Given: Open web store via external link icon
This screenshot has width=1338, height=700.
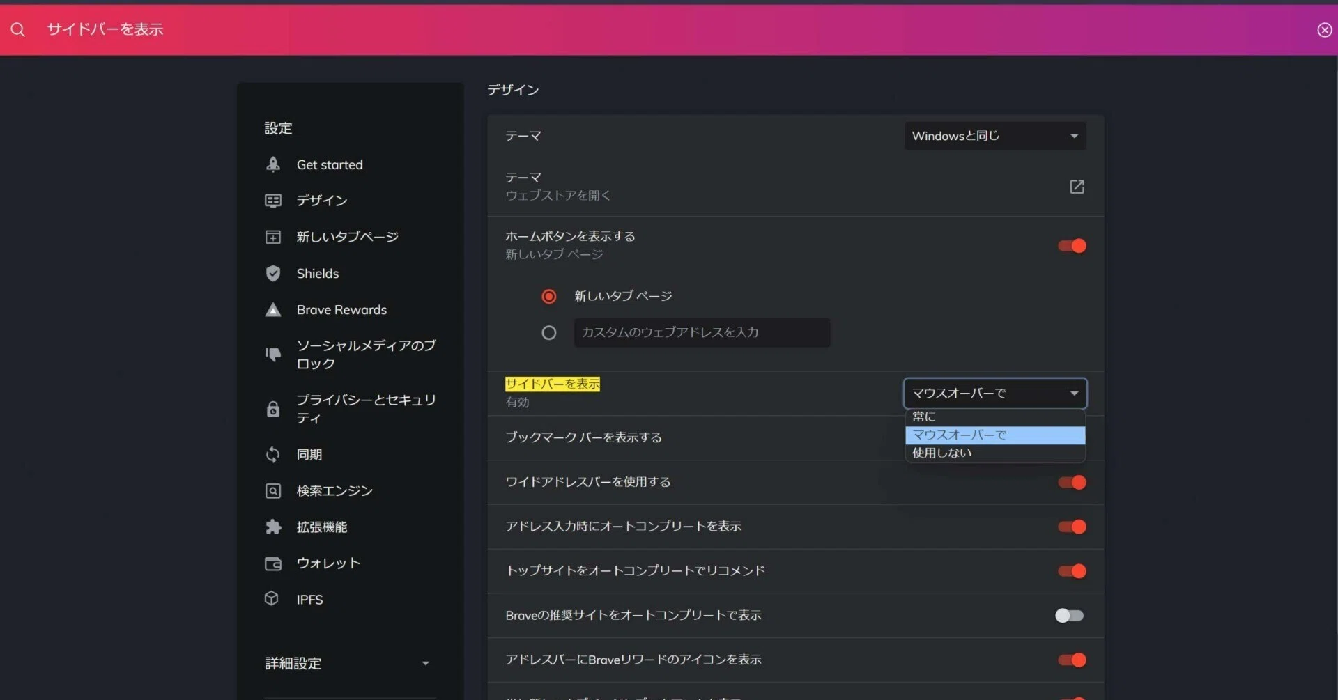Looking at the screenshot, I should [x=1077, y=187].
